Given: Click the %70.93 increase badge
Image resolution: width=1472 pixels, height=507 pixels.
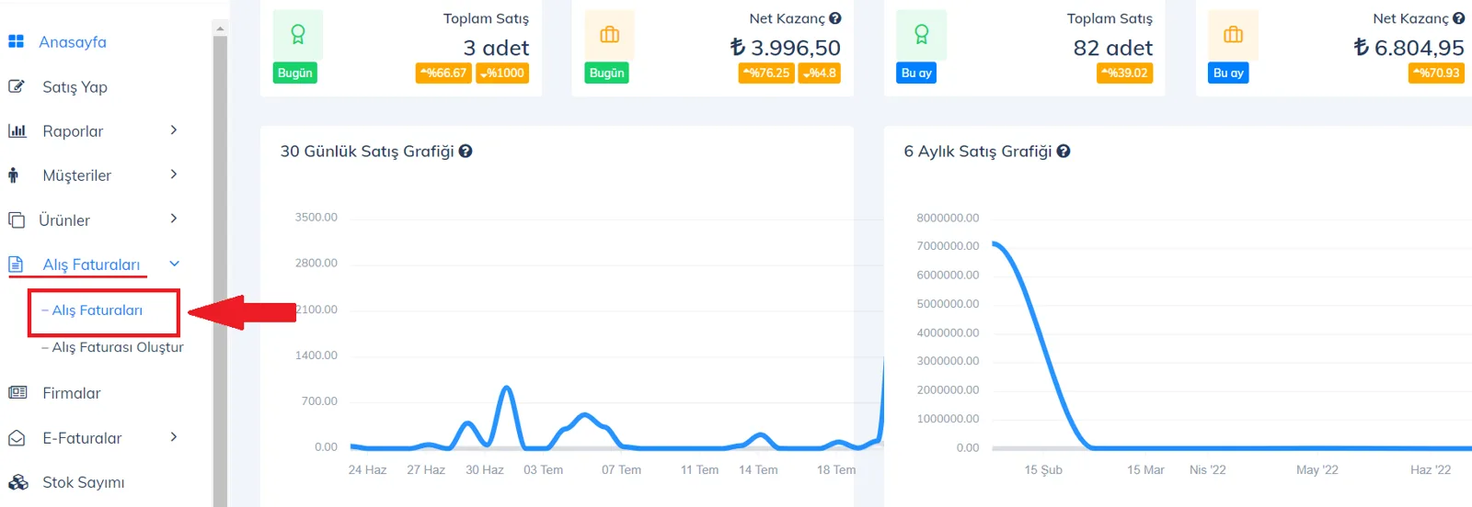Looking at the screenshot, I should click(x=1436, y=73).
